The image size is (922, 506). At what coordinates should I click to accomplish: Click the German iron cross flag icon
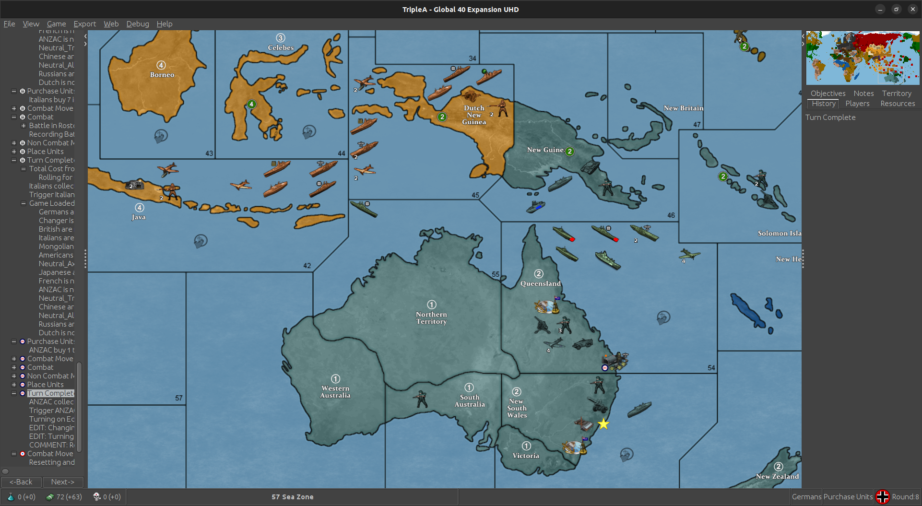click(883, 497)
